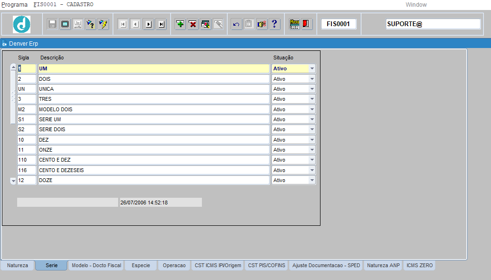Click the pointing hand icon in toolbar
Viewport: 491px width, 280px height.
262,24
